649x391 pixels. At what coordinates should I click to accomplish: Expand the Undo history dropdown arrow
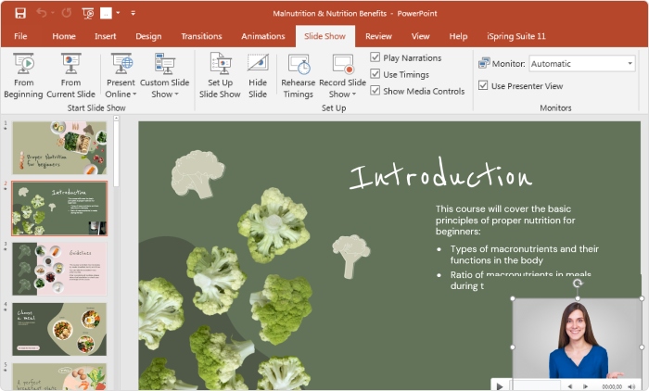tap(53, 13)
